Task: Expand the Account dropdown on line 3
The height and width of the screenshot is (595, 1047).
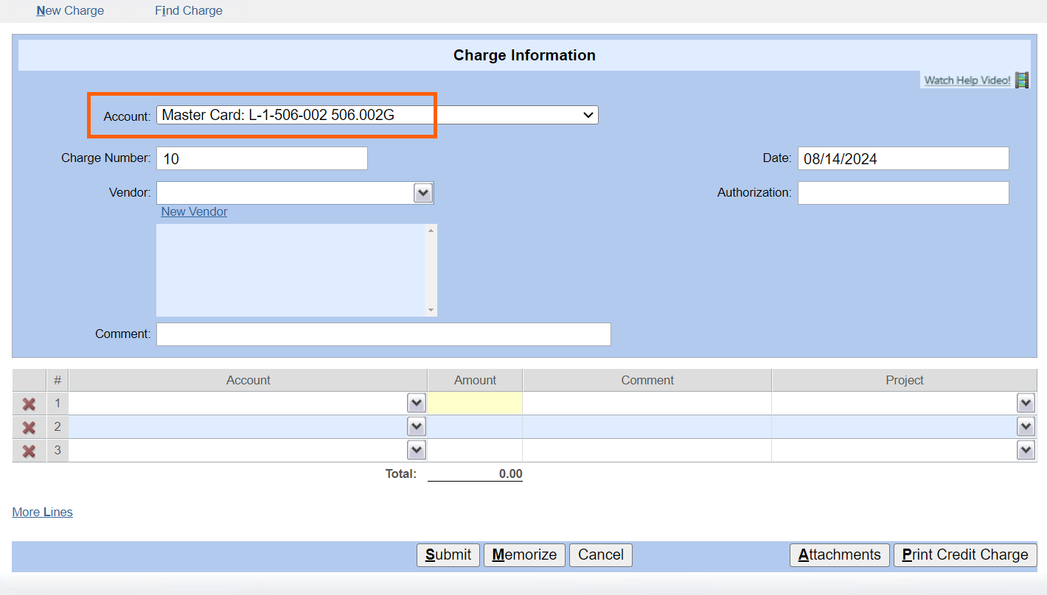Action: (x=417, y=450)
